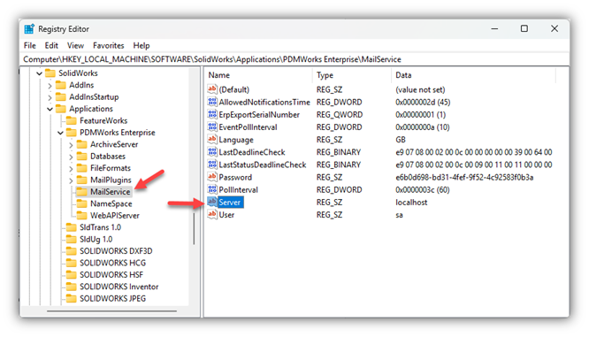
Task: Open the View menu
Action: click(75, 45)
